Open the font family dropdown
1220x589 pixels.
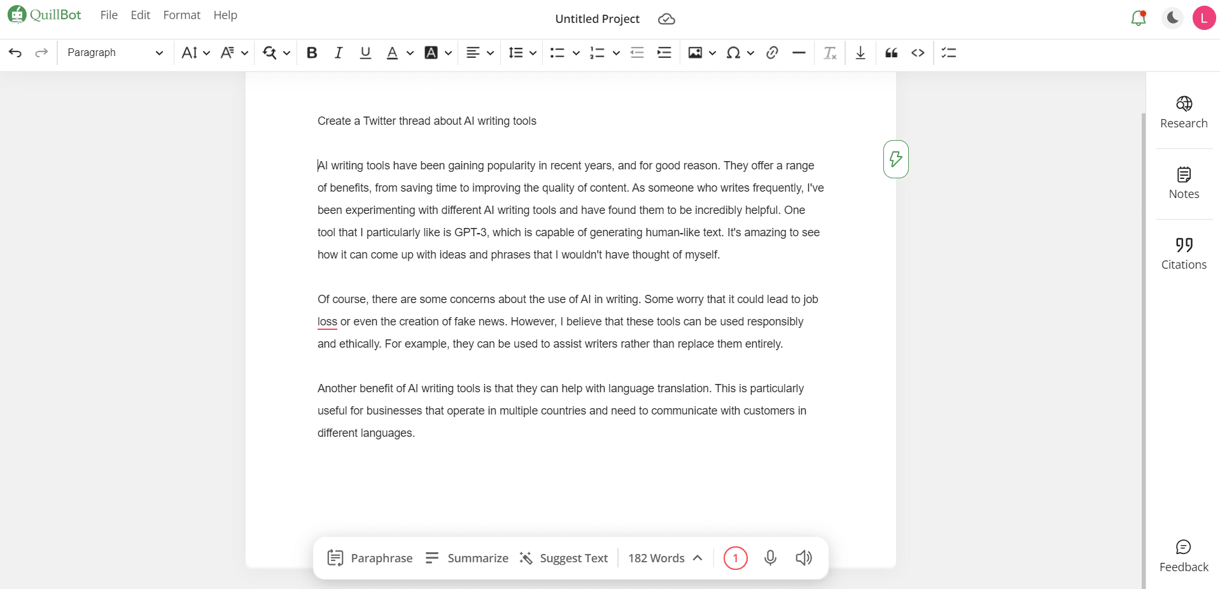[x=234, y=53]
